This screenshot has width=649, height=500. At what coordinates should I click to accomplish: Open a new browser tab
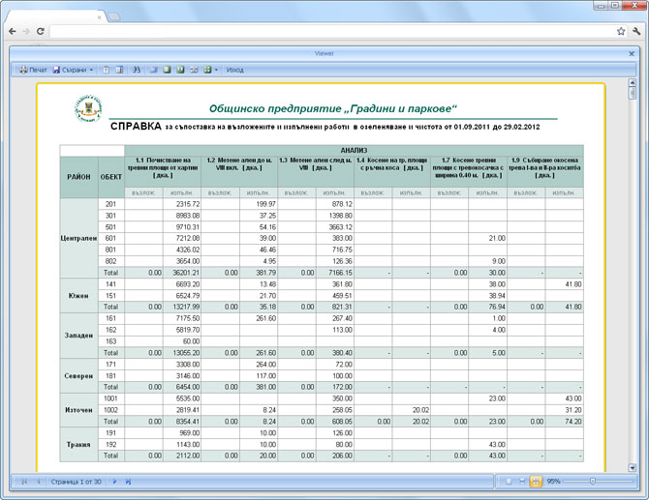coord(114,17)
